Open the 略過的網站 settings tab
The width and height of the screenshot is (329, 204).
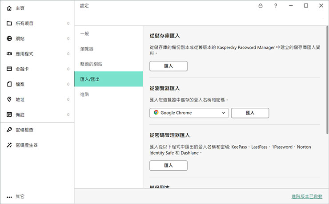[108, 64]
